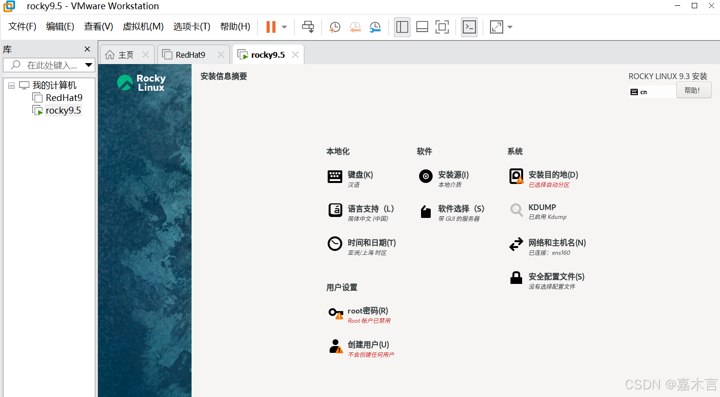Close the RedHat9 tab

coord(221,55)
